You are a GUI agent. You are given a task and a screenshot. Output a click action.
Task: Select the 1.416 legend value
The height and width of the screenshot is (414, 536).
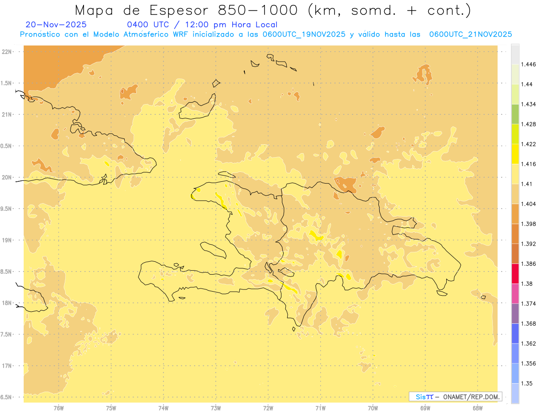(x=528, y=164)
